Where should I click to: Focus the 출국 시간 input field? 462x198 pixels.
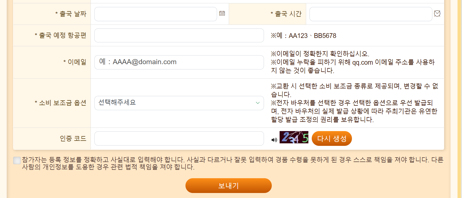pos(371,14)
